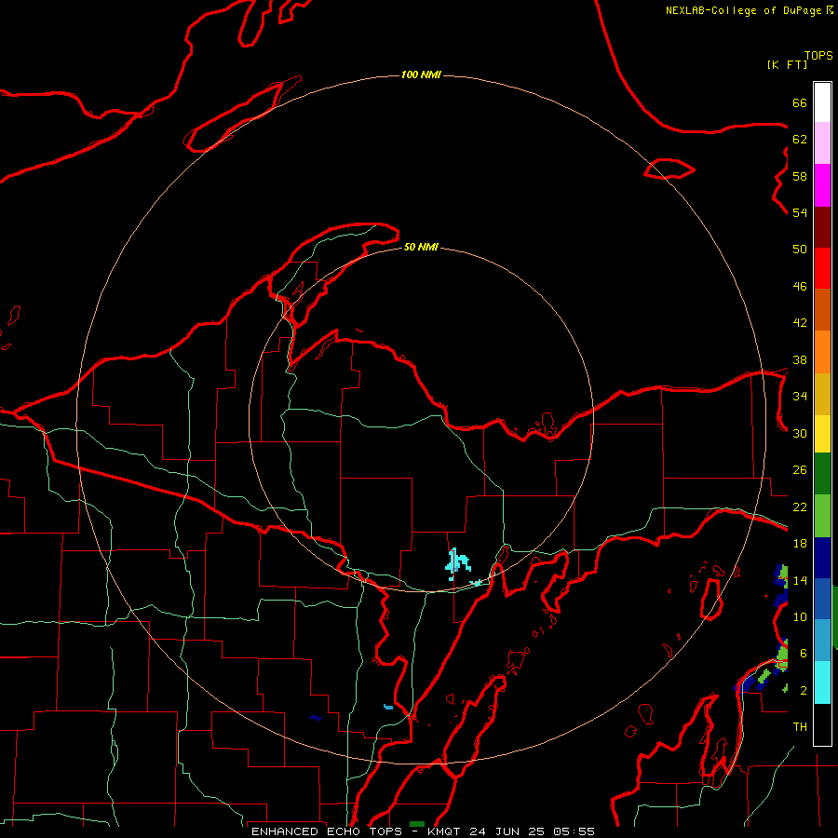Click legend value 50
Viewport: 838px width, 838px height.
coord(800,249)
